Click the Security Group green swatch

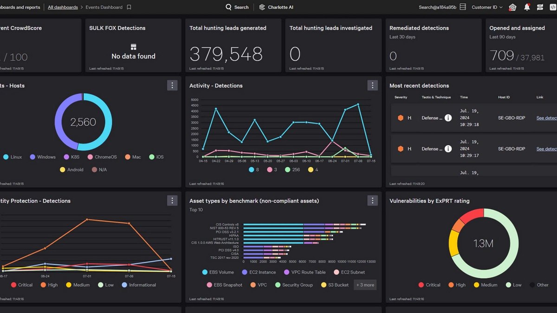pos(278,285)
